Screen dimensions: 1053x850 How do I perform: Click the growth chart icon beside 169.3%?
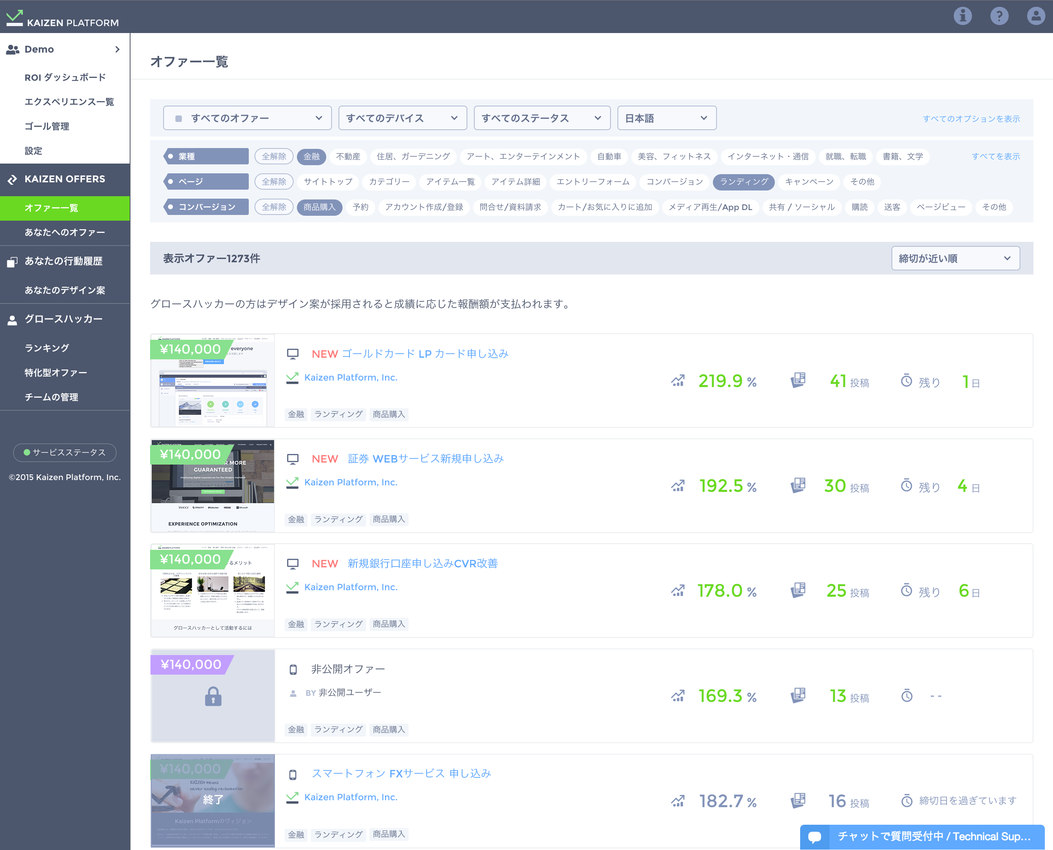coord(677,696)
